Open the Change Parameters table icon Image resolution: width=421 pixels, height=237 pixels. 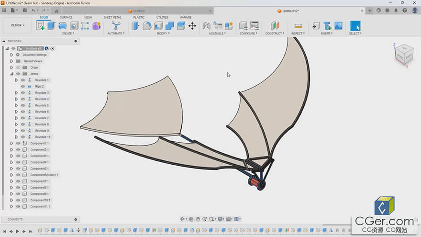tap(254, 26)
